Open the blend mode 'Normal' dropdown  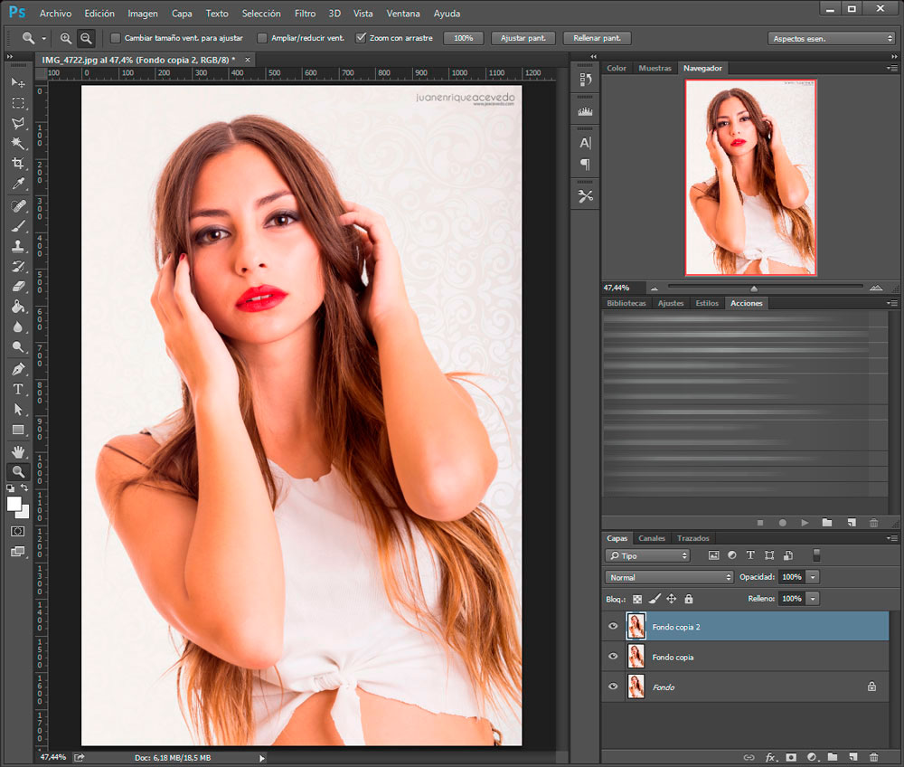coord(669,577)
